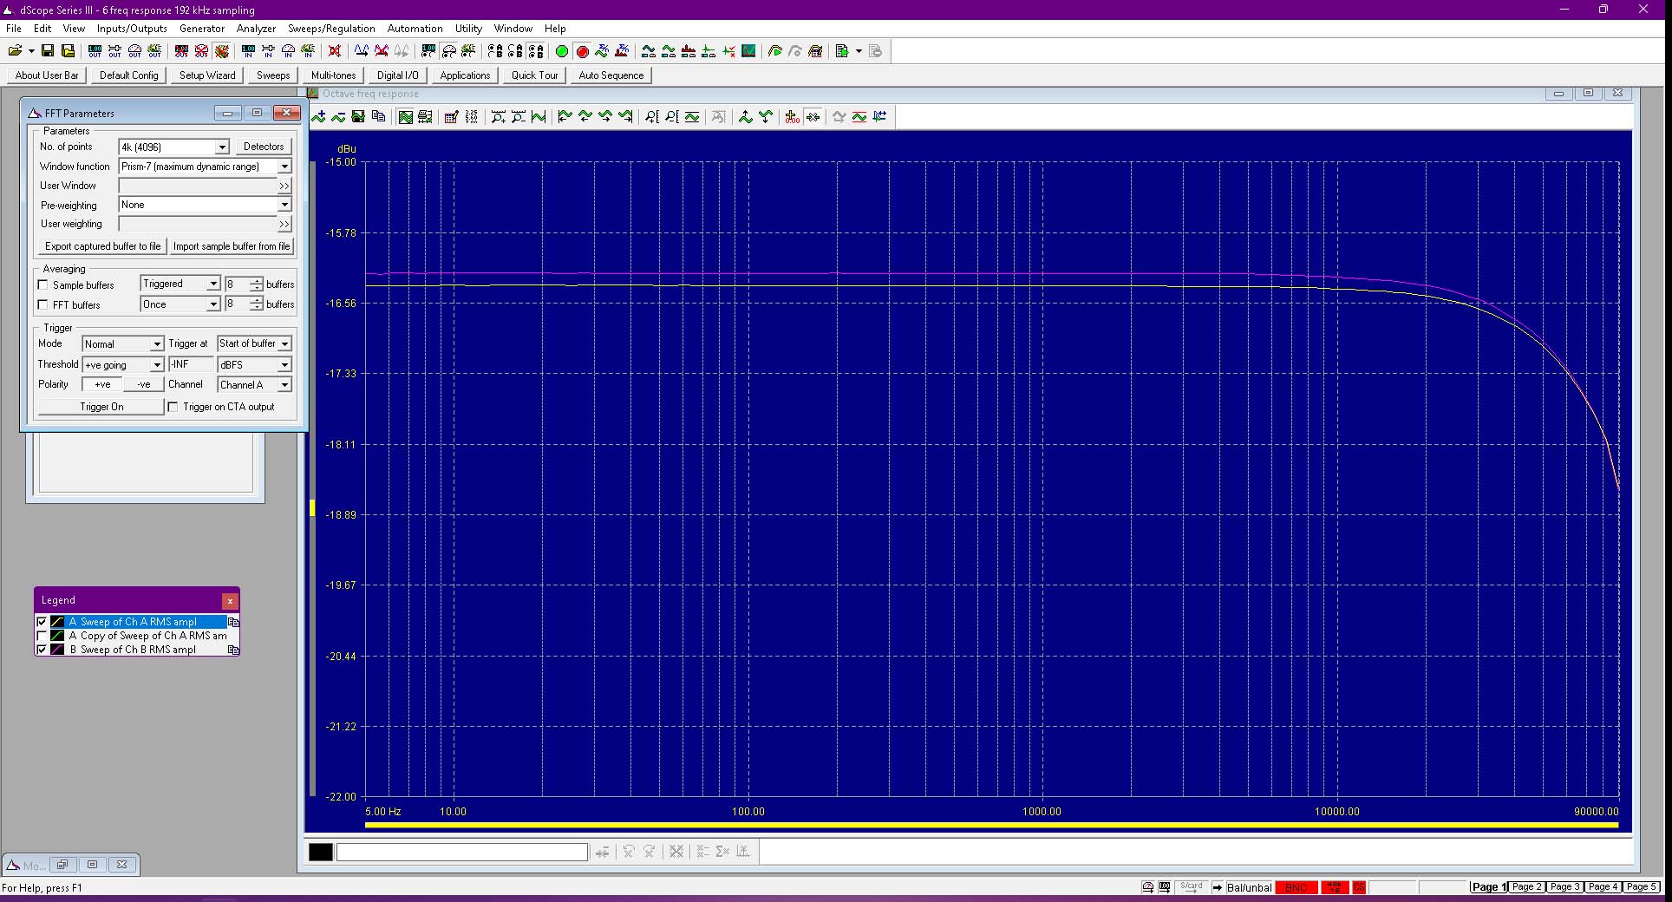Open the File menu
This screenshot has width=1672, height=902.
click(14, 29)
